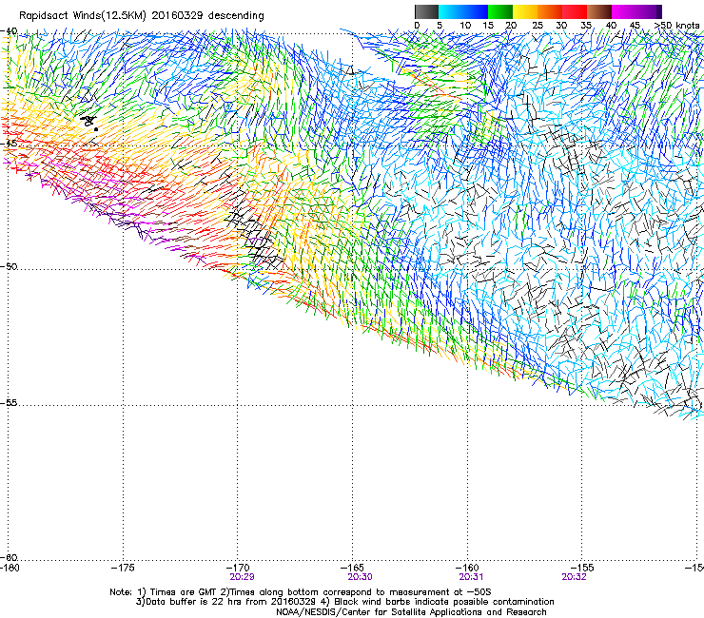Click the -160 longitude axis label
704x618 pixels.
coord(467,568)
